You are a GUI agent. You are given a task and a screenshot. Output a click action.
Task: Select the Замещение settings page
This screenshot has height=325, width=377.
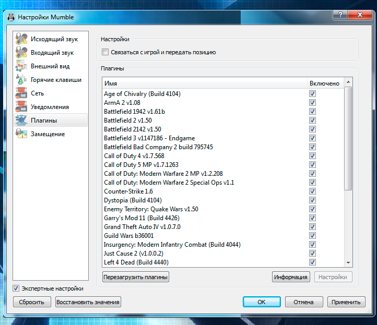(x=51, y=134)
